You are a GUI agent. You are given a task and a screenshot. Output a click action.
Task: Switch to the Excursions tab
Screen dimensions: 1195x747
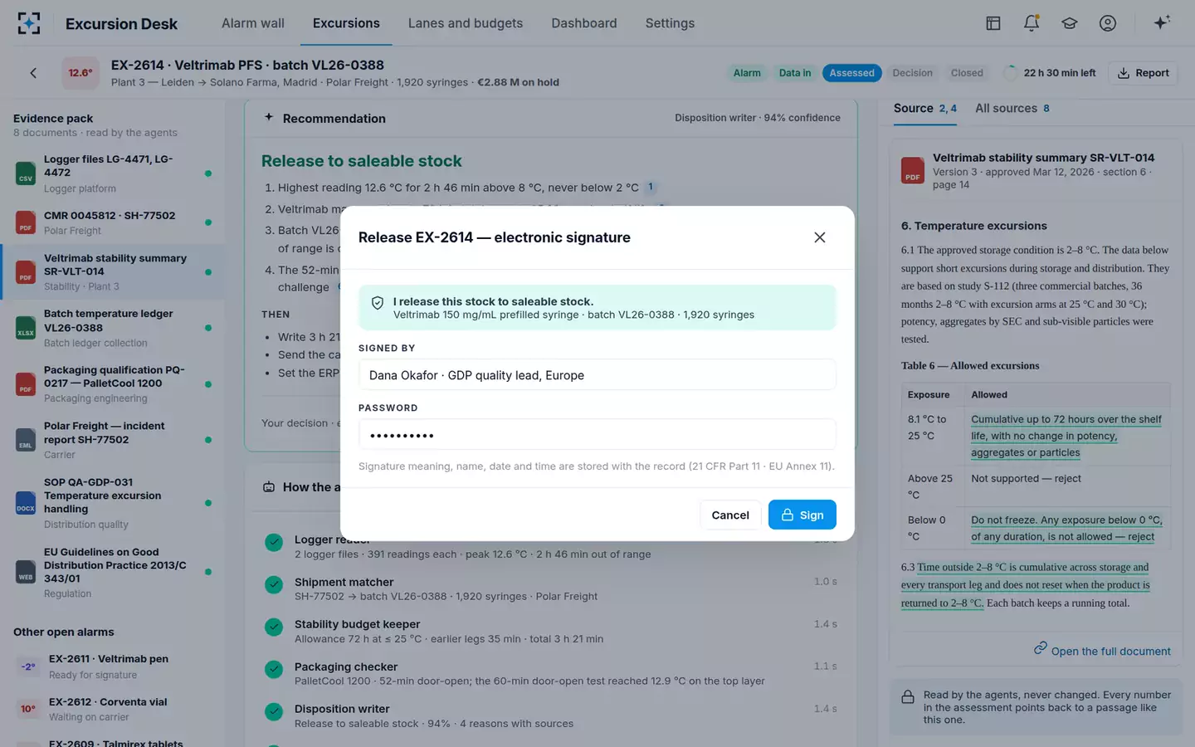coord(346,23)
